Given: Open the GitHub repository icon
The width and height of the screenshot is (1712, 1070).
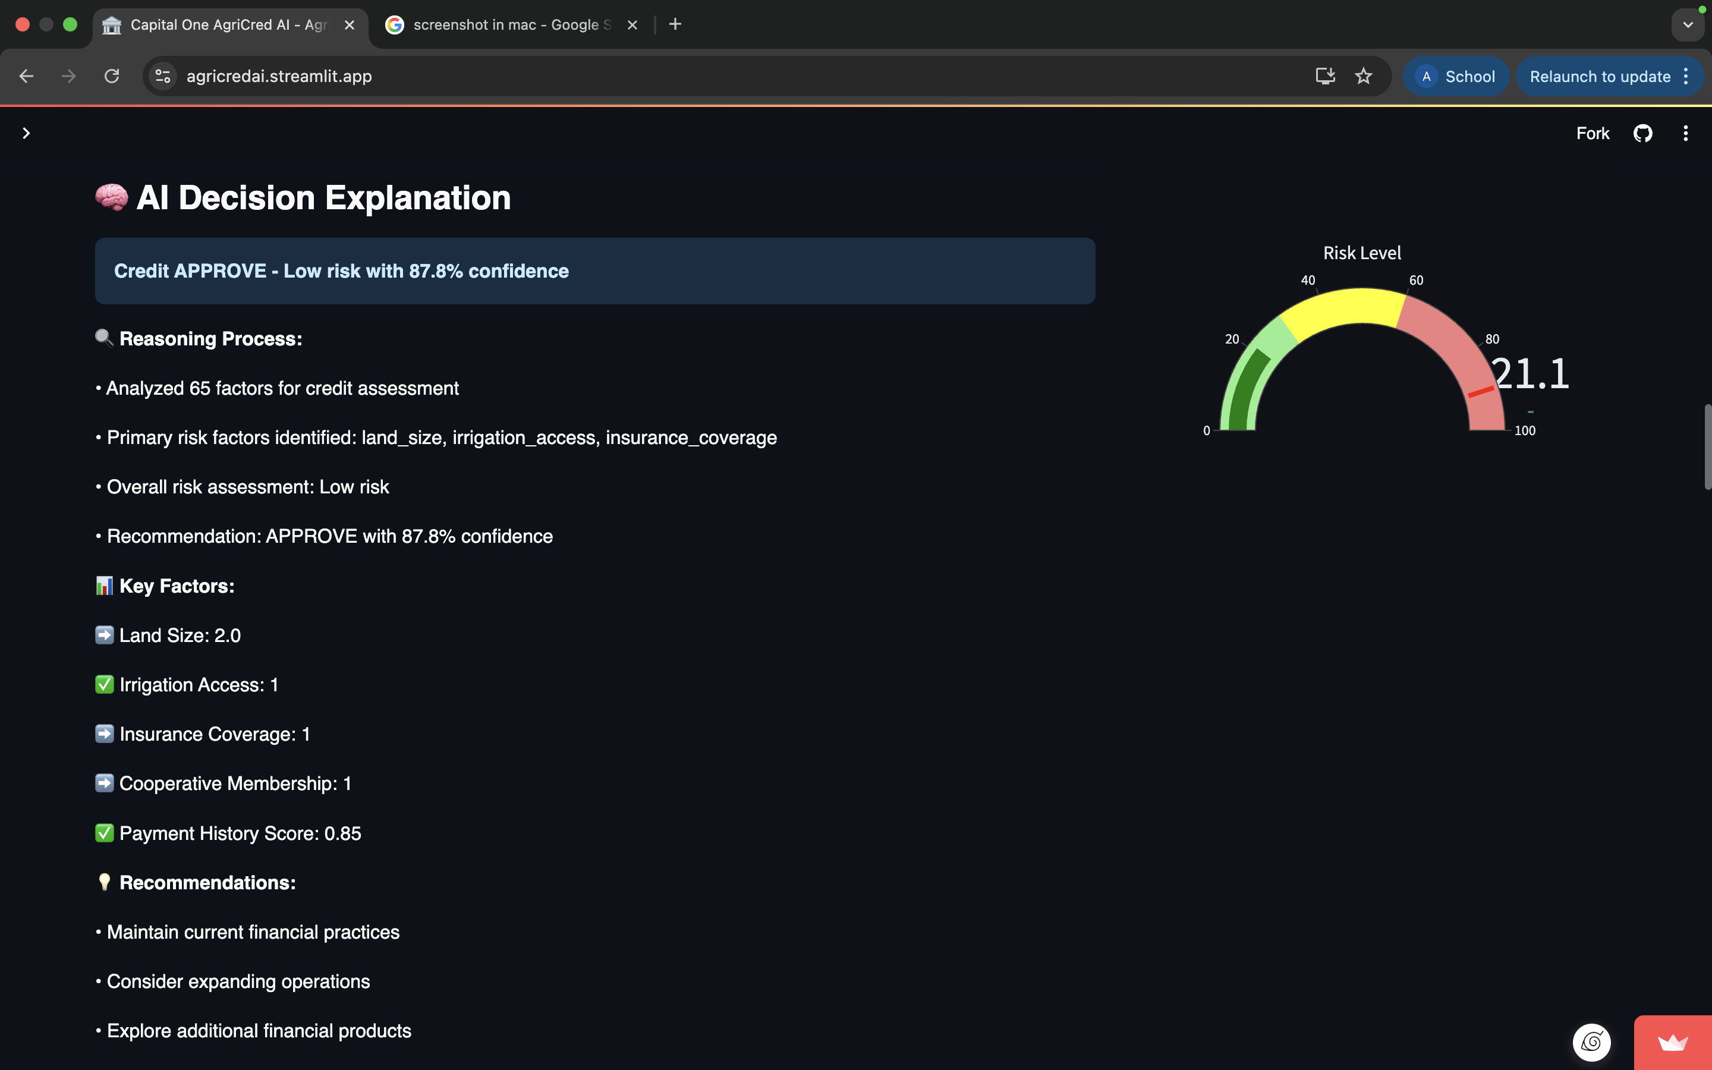Looking at the screenshot, I should [1642, 133].
